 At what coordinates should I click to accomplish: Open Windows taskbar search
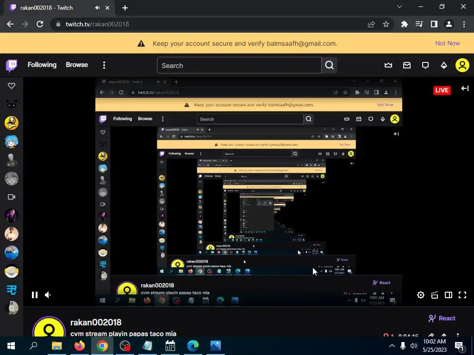point(33,346)
